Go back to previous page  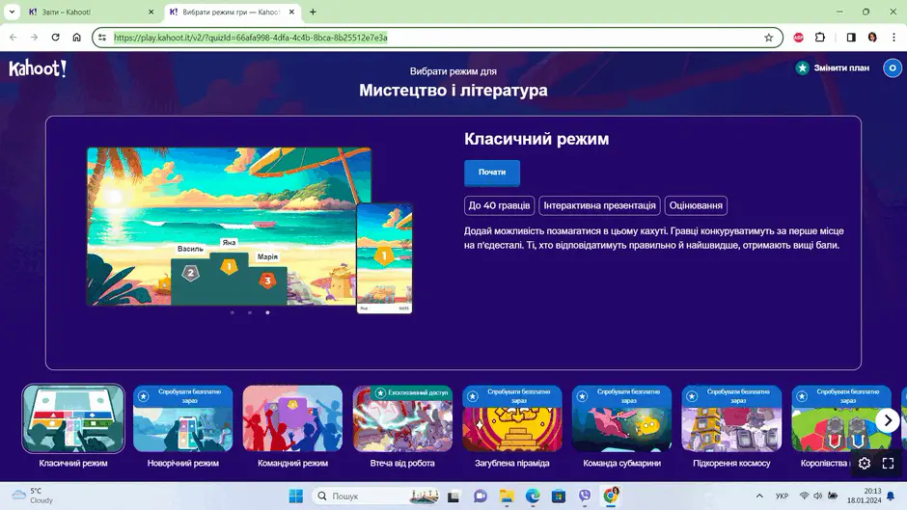click(14, 38)
